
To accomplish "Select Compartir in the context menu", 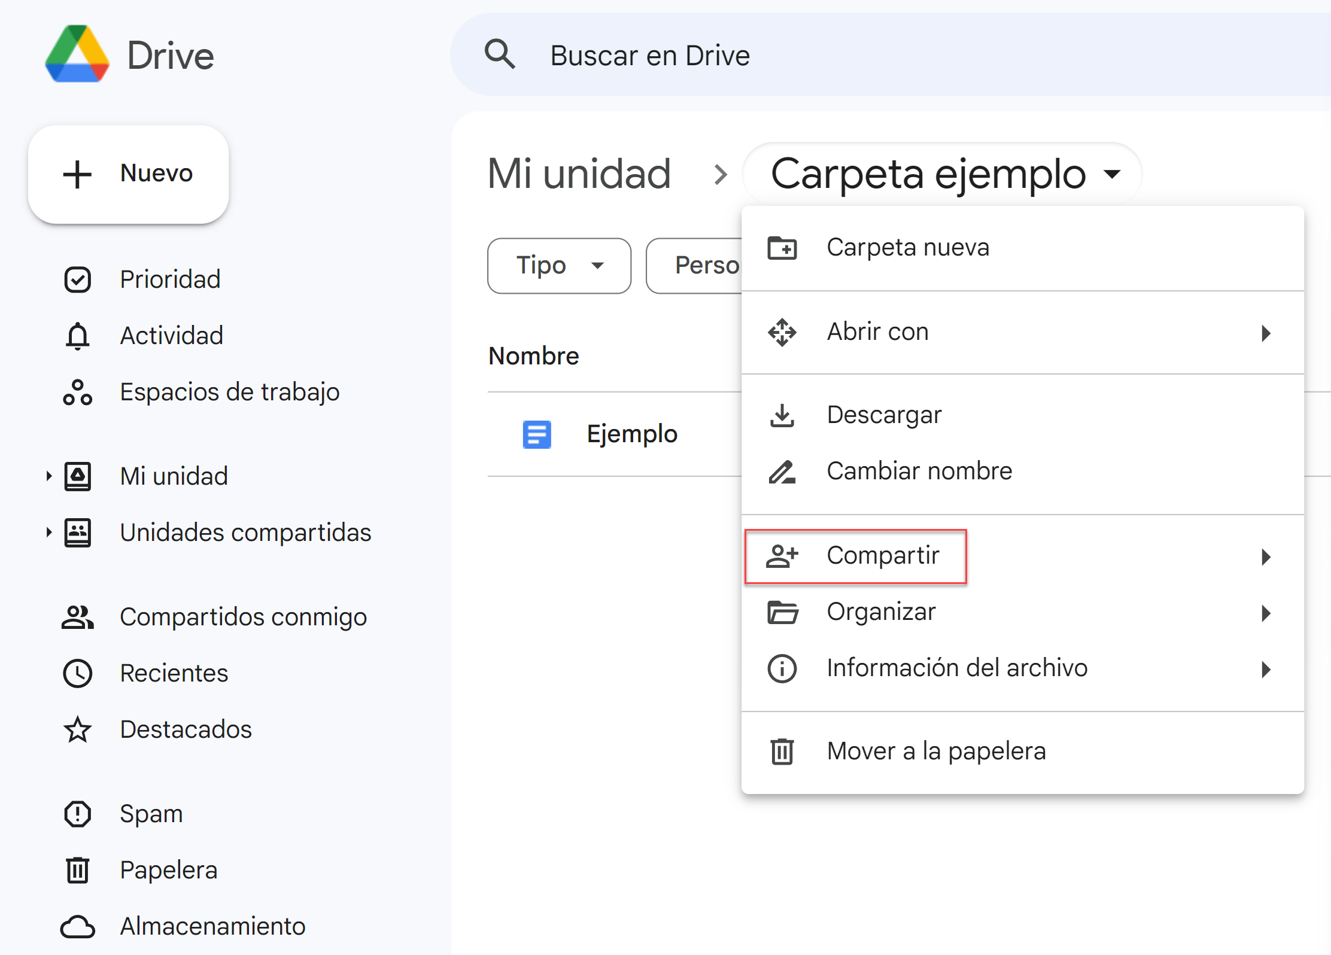I will pos(883,556).
